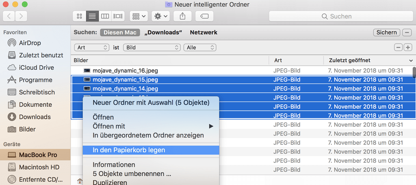This screenshot has height=185, width=416.
Task: Set search scope to „Downloads“
Action: [x=163, y=32]
